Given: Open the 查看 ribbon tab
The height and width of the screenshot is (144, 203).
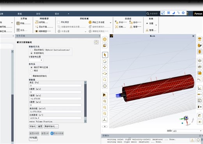Looking at the screenshot, I should (20, 14).
